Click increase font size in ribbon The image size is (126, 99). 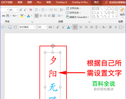pos(21,10)
